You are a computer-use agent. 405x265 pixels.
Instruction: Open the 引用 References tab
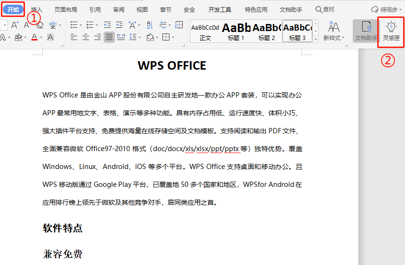coord(95,9)
